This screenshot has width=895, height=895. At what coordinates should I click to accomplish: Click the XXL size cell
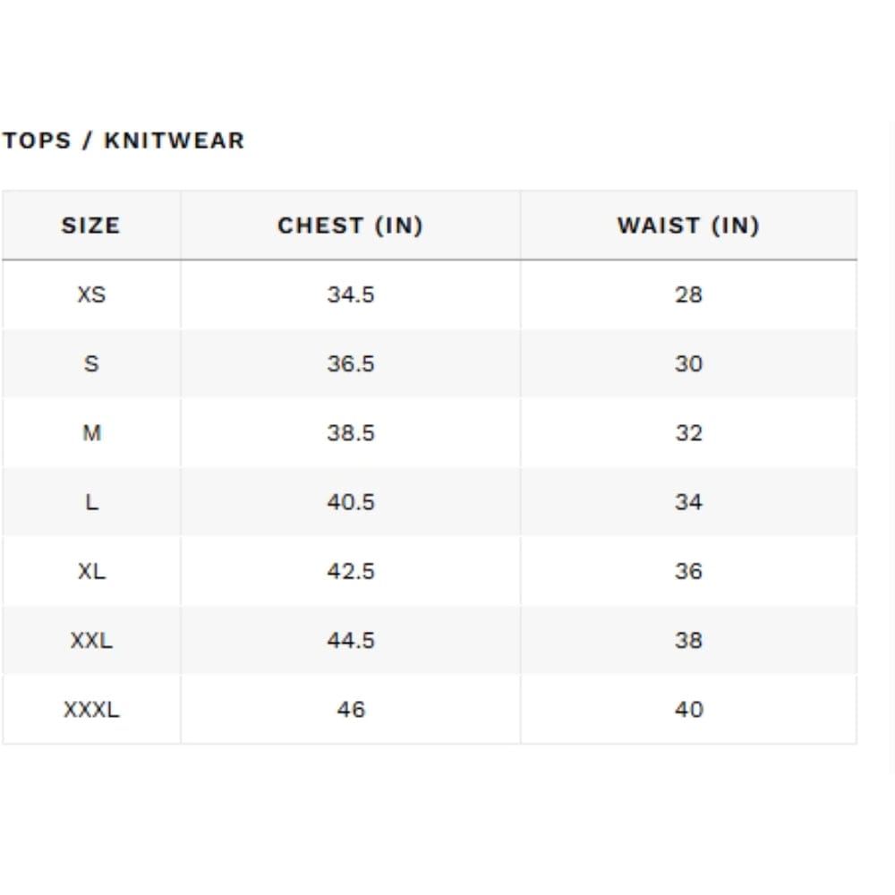(91, 641)
